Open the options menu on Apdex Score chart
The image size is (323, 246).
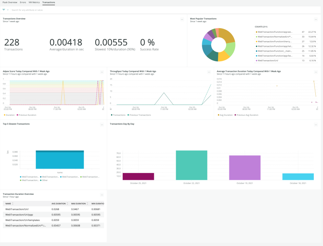102,71
